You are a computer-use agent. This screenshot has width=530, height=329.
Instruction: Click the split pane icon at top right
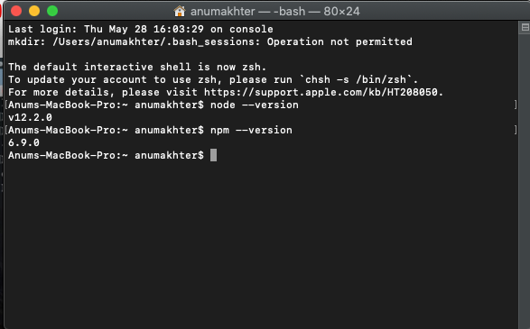click(x=525, y=27)
